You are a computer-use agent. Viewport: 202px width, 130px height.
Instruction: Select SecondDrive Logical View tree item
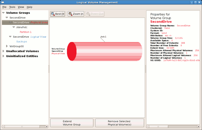[x=30, y=37]
